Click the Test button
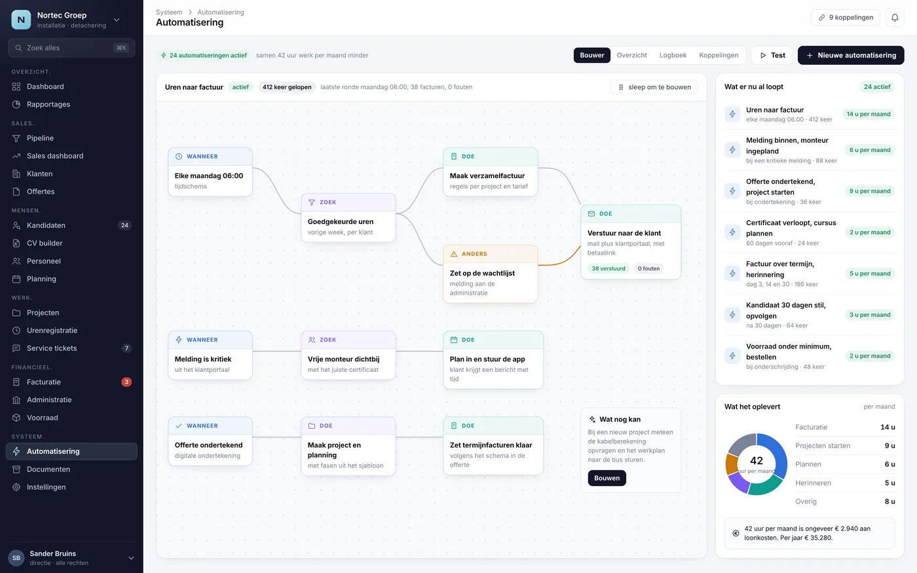This screenshot has width=917, height=573. pos(772,55)
